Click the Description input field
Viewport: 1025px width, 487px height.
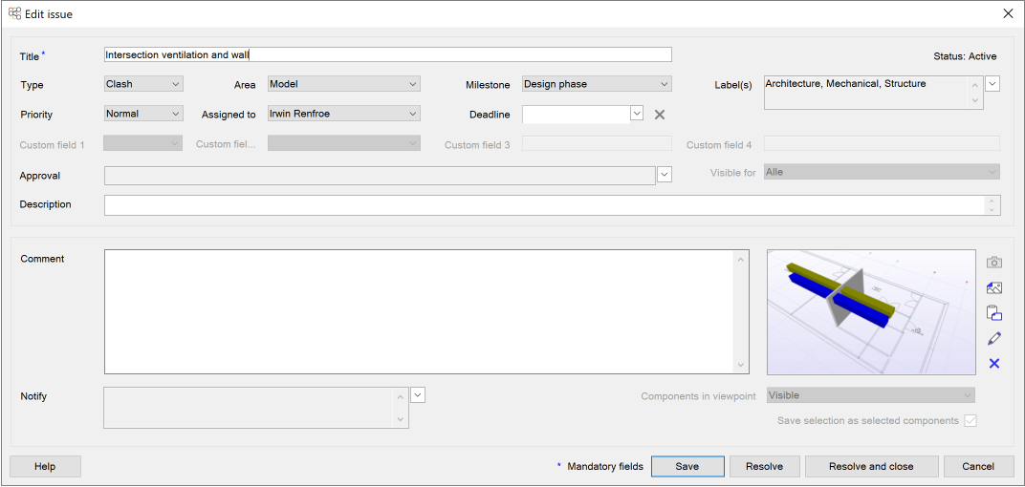coord(545,205)
